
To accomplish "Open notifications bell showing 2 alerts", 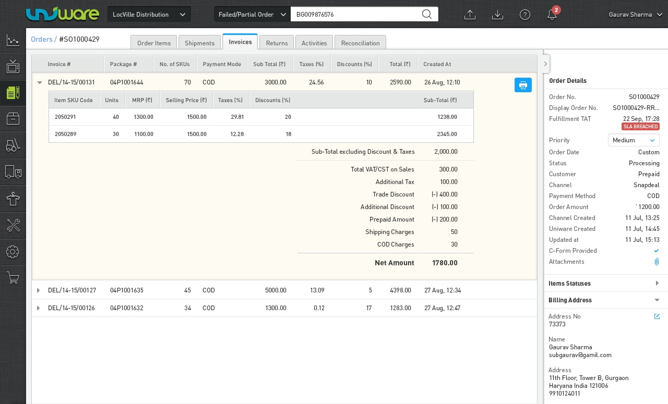I will coord(552,16).
